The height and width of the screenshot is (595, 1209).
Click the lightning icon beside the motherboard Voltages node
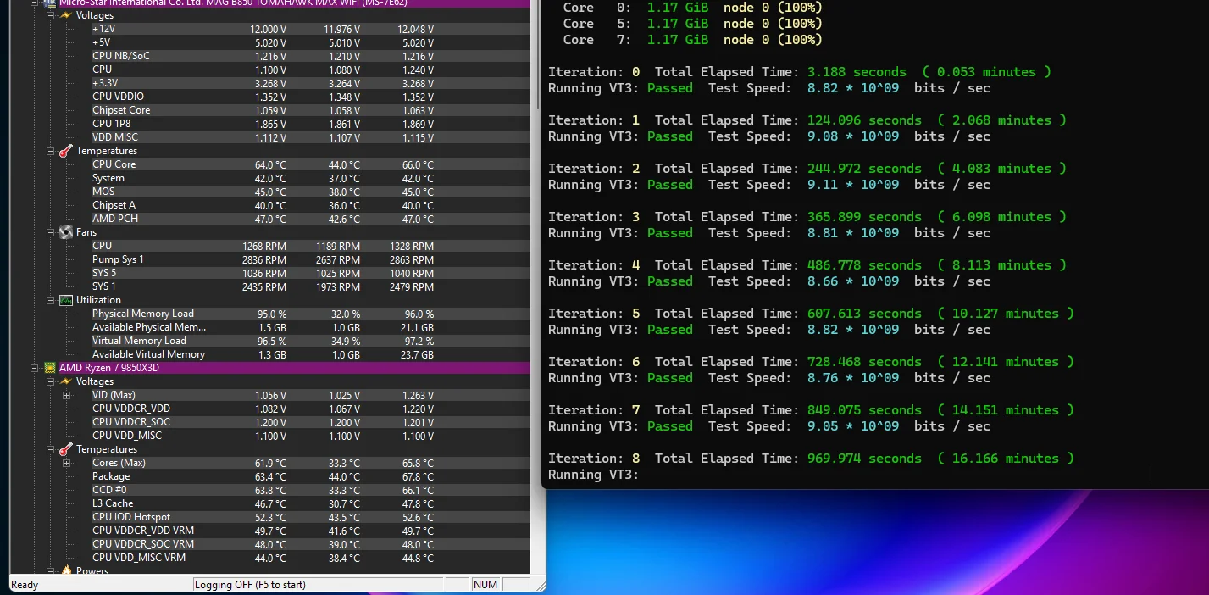coord(65,15)
